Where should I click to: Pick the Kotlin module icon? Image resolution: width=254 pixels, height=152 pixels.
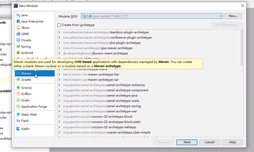pos(18,129)
